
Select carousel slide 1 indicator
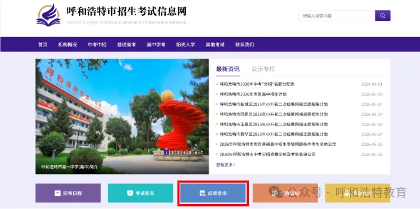coord(166,153)
